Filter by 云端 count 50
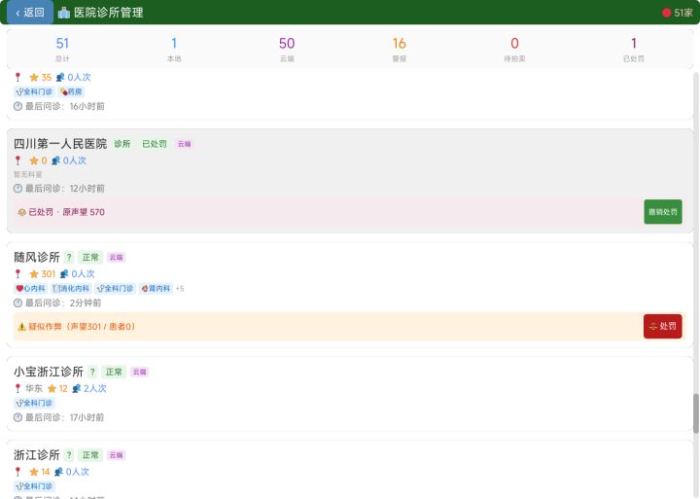This screenshot has width=700, height=499. coord(287,49)
